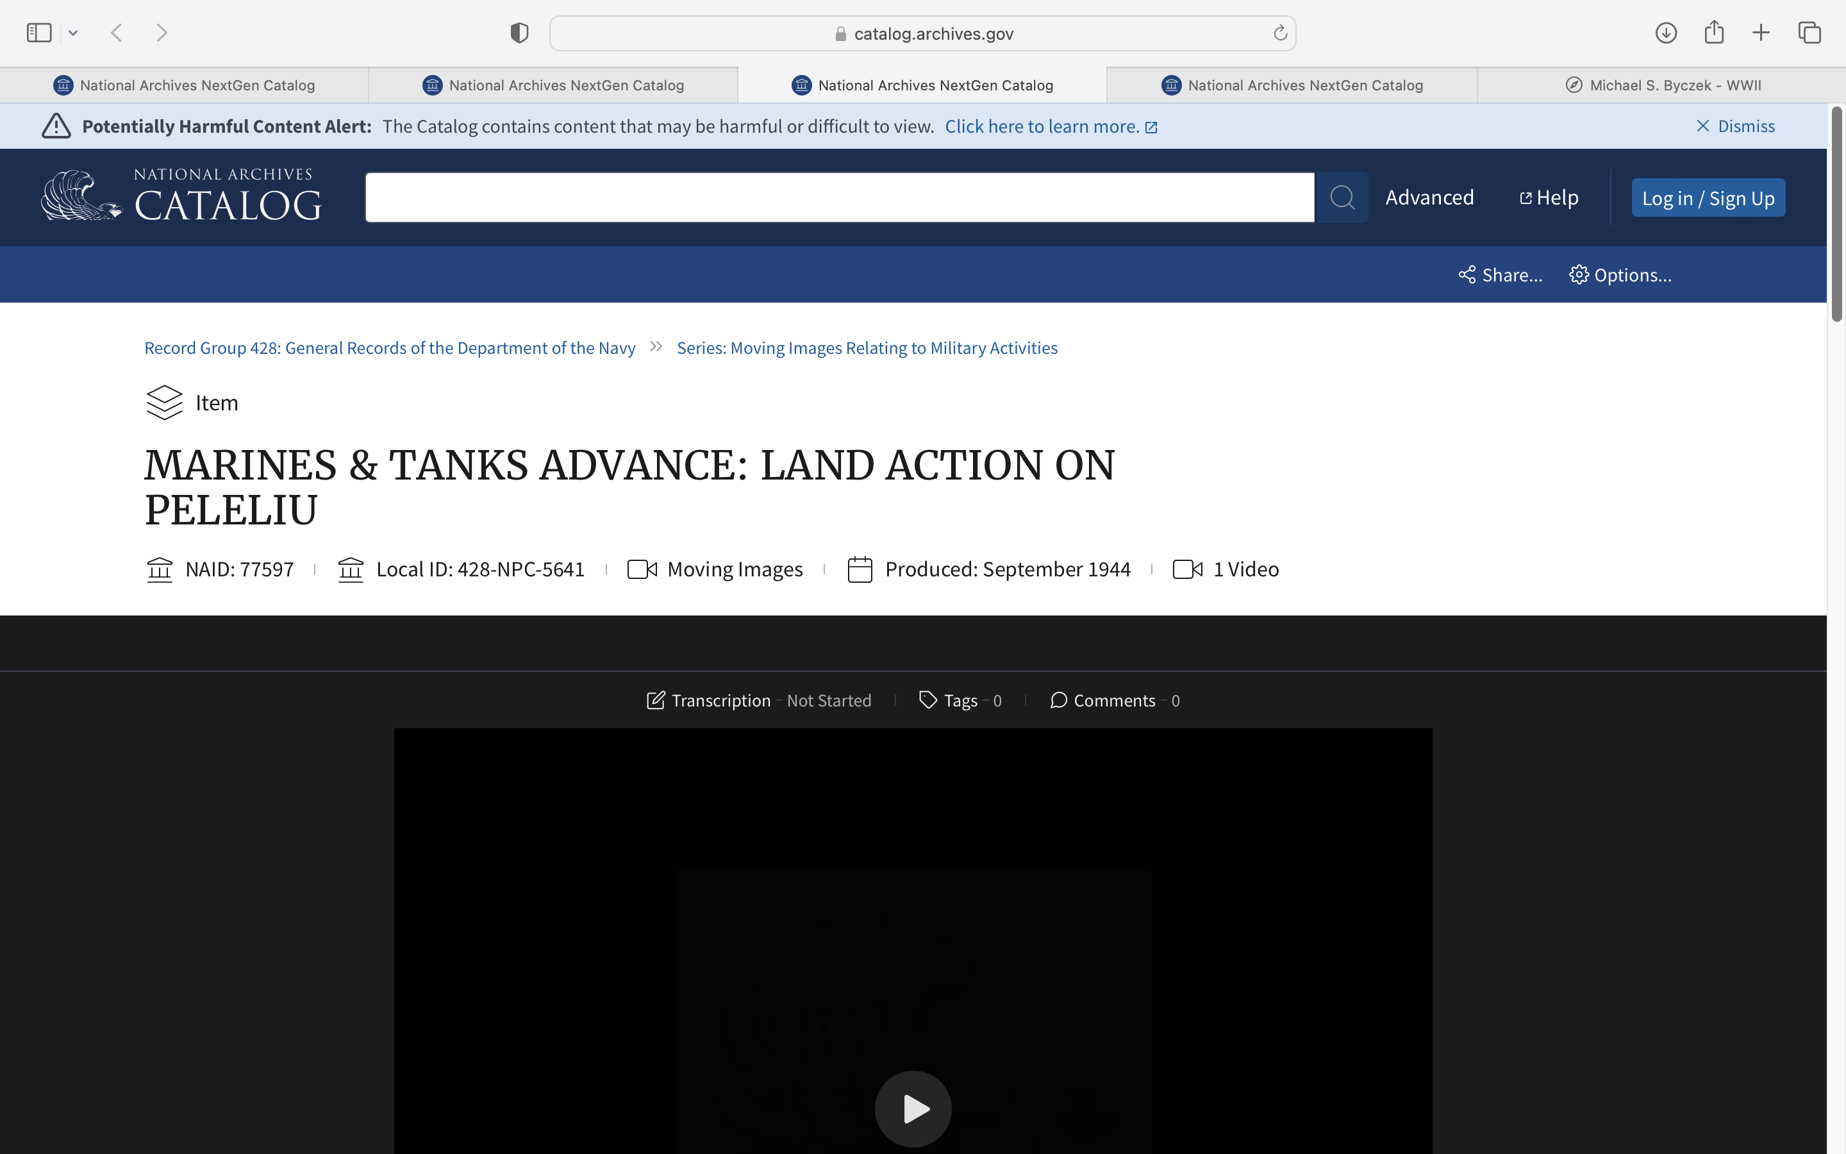Click the Safari sidebar toggle icon
This screenshot has width=1846, height=1154.
click(x=39, y=33)
